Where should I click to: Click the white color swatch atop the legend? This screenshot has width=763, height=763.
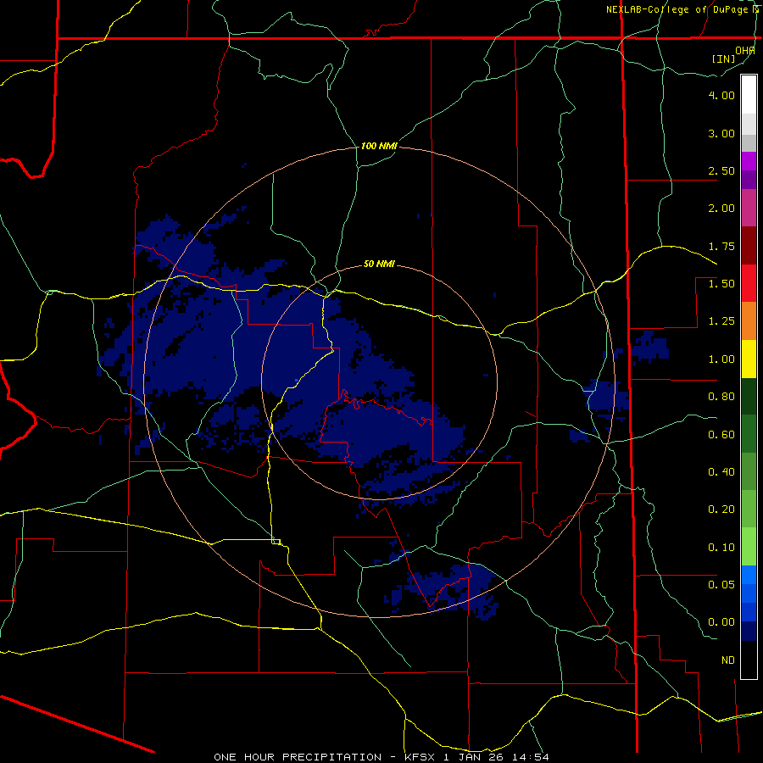[749, 95]
